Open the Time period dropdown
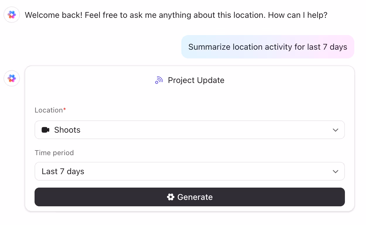Screen dimensions: 366x225 [x=190, y=171]
